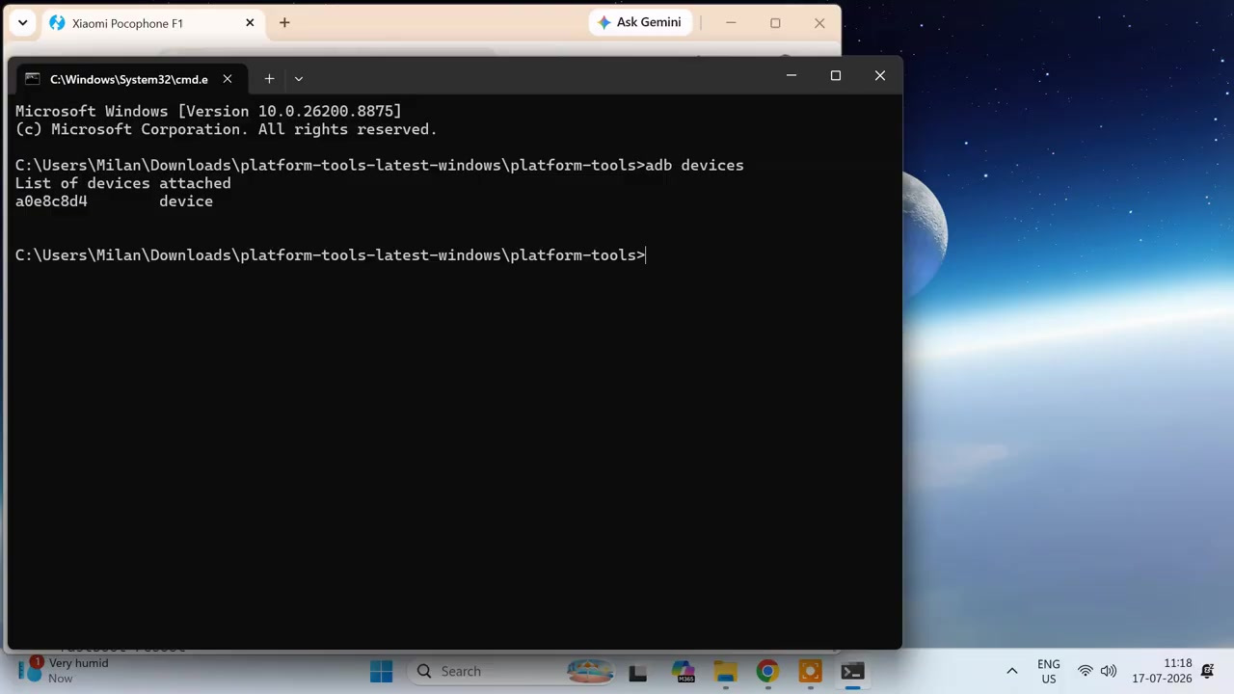Image resolution: width=1234 pixels, height=694 pixels.
Task: Select the C:\Windows\System32\cmd.exe terminal tab
Action: (130, 79)
